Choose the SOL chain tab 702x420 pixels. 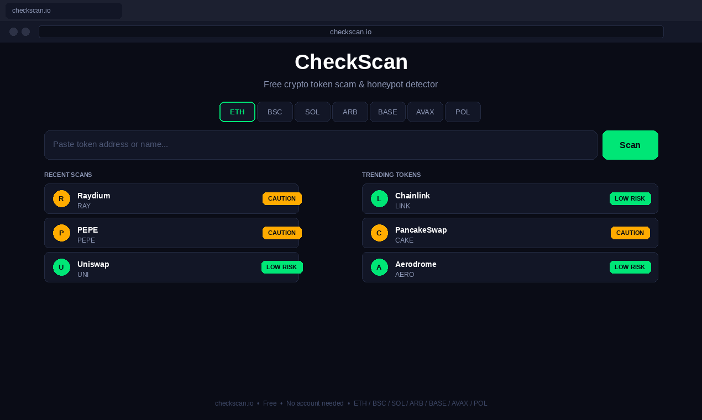pos(312,112)
